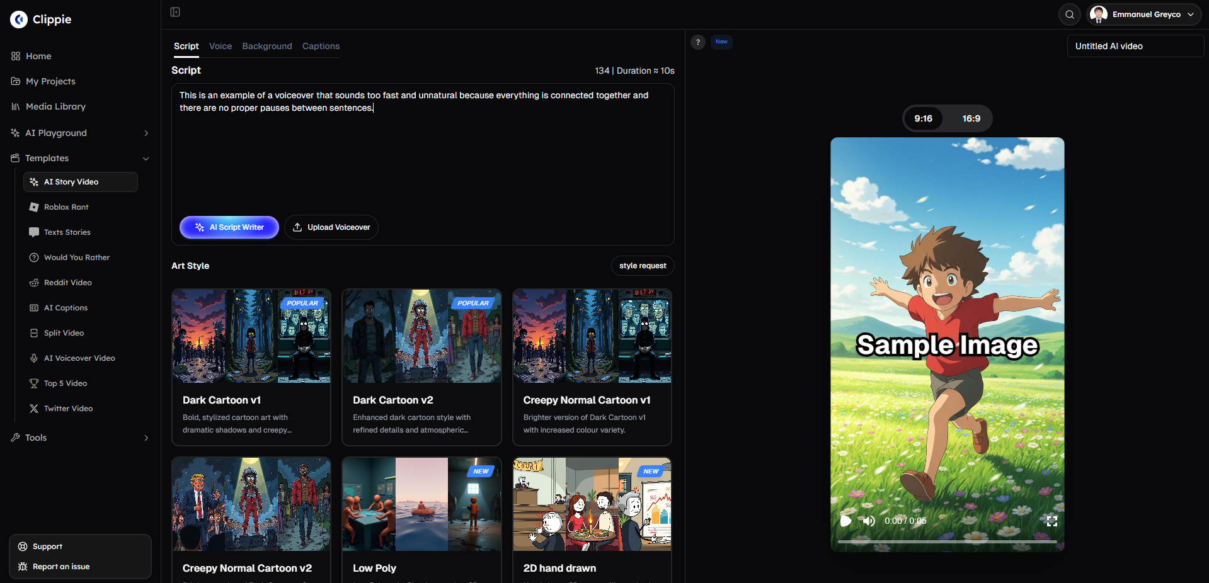
Task: Click the Top 5 Video trophy icon
Action: coord(34,383)
